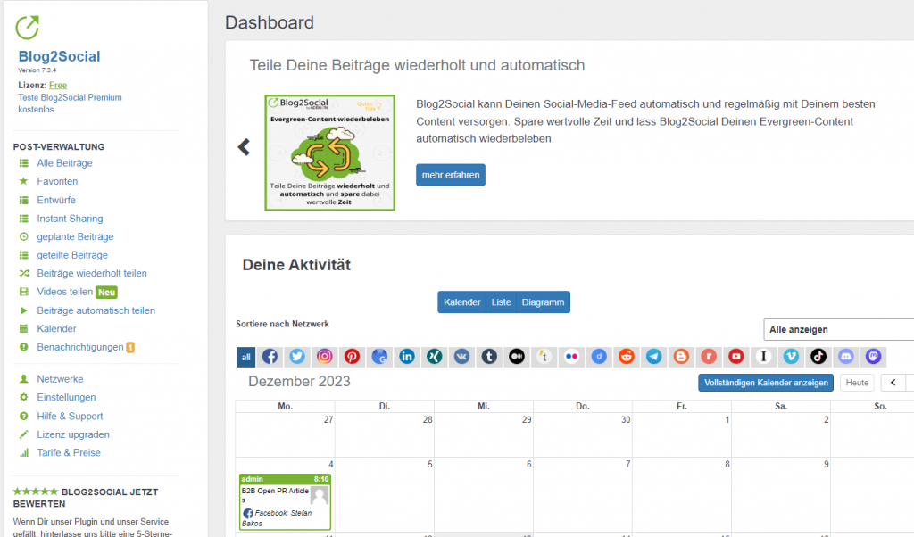Click the 'mehr erfahren' button
Viewport: 914px width, 537px height.
pos(450,175)
